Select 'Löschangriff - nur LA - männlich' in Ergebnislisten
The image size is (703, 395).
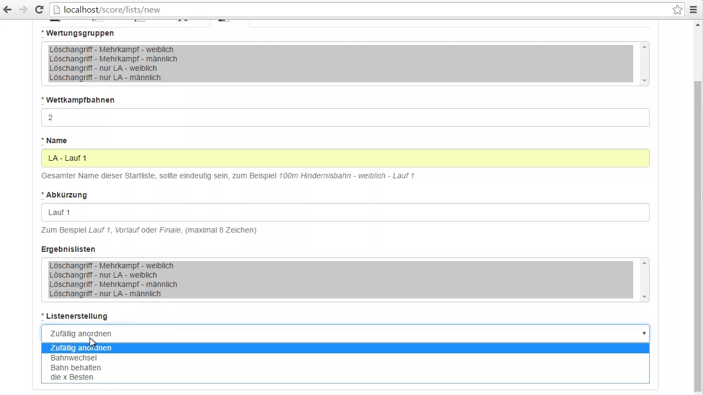point(341,294)
